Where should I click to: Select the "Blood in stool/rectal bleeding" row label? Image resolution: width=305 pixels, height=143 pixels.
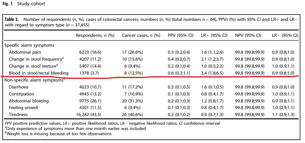pyautogui.click(x=39, y=73)
